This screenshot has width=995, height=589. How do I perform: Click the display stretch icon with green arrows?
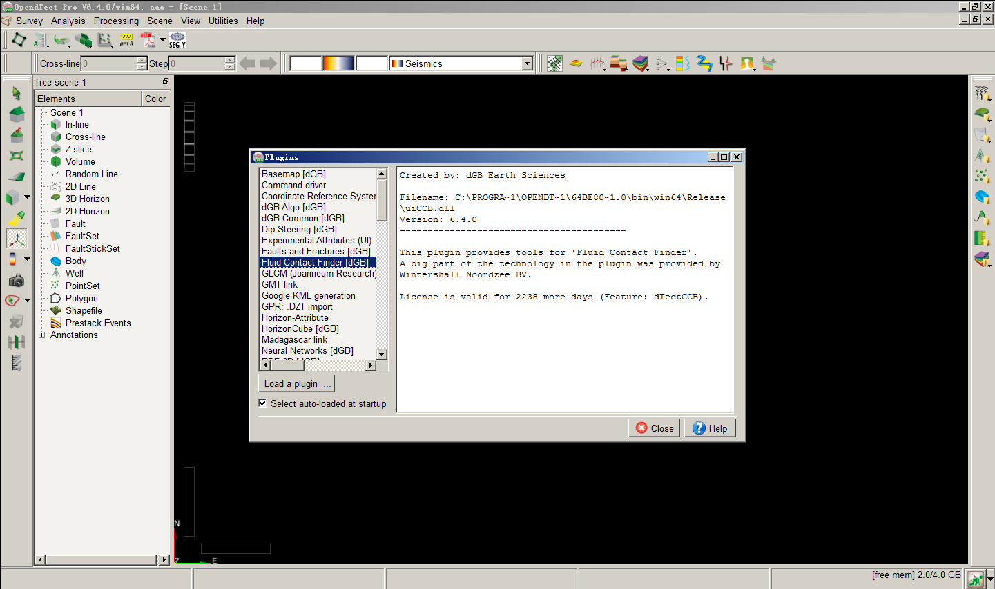[16, 341]
